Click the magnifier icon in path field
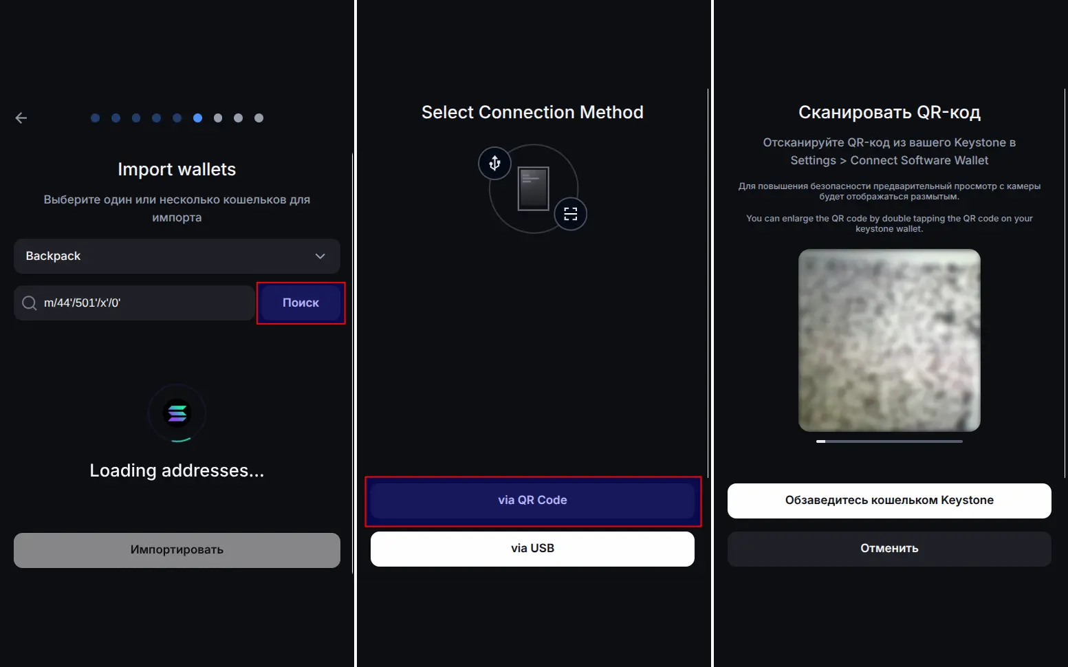The image size is (1068, 667). pos(30,303)
